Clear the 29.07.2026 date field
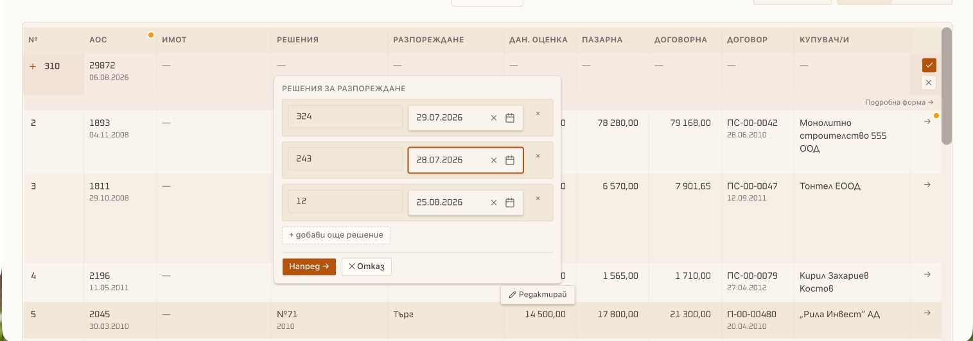The width and height of the screenshot is (973, 341). pos(494,118)
